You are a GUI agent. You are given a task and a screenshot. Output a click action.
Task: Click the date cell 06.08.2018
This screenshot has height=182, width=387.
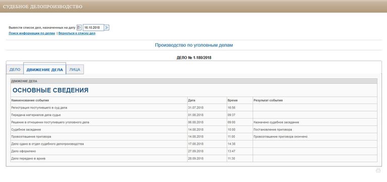click(207, 122)
